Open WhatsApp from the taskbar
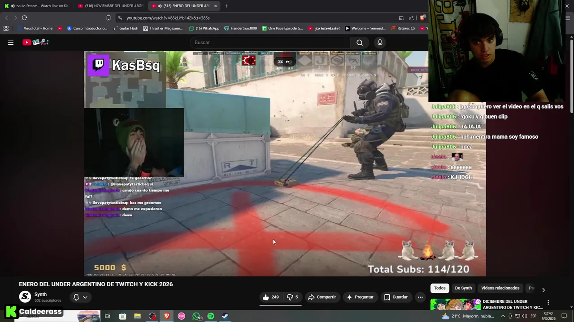 196,316
